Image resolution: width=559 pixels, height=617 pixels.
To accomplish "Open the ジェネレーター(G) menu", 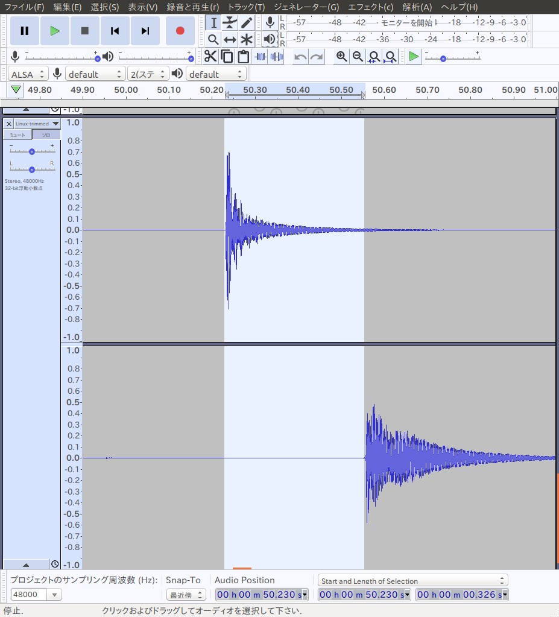I will [x=306, y=7].
